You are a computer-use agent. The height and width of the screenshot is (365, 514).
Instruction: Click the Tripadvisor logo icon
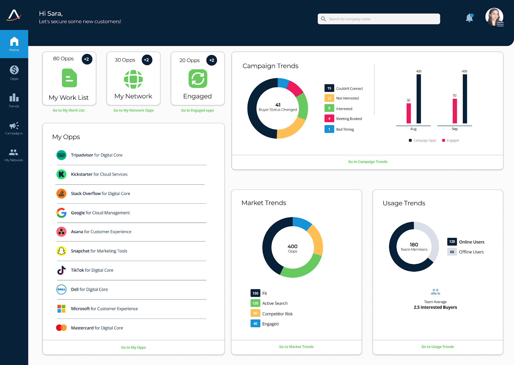[61, 155]
